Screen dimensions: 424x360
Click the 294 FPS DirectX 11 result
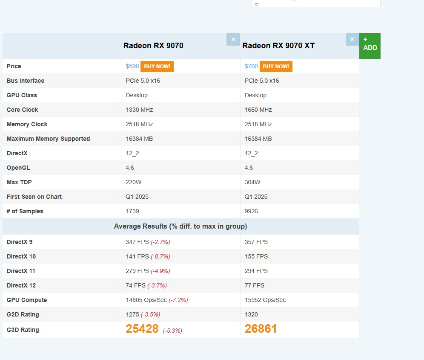(x=256, y=271)
